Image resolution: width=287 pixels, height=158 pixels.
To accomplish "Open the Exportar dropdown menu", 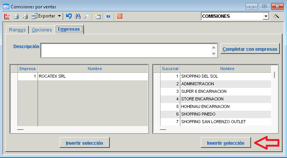I will [59, 16].
